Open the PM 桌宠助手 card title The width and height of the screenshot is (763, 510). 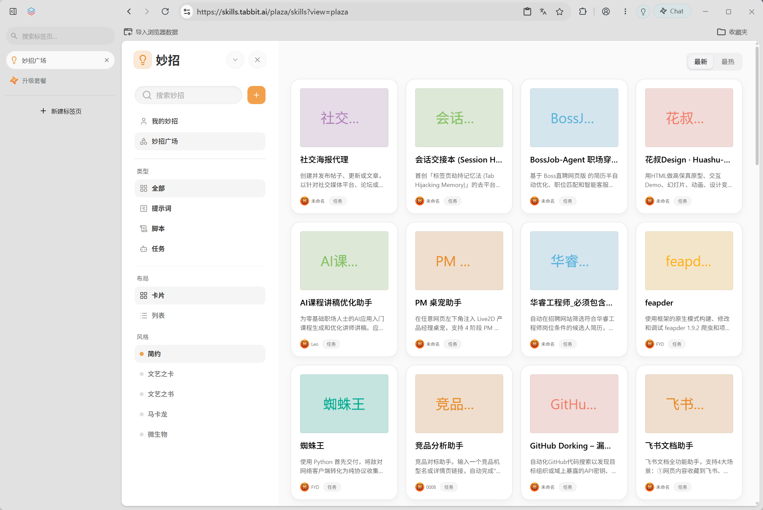click(x=438, y=303)
